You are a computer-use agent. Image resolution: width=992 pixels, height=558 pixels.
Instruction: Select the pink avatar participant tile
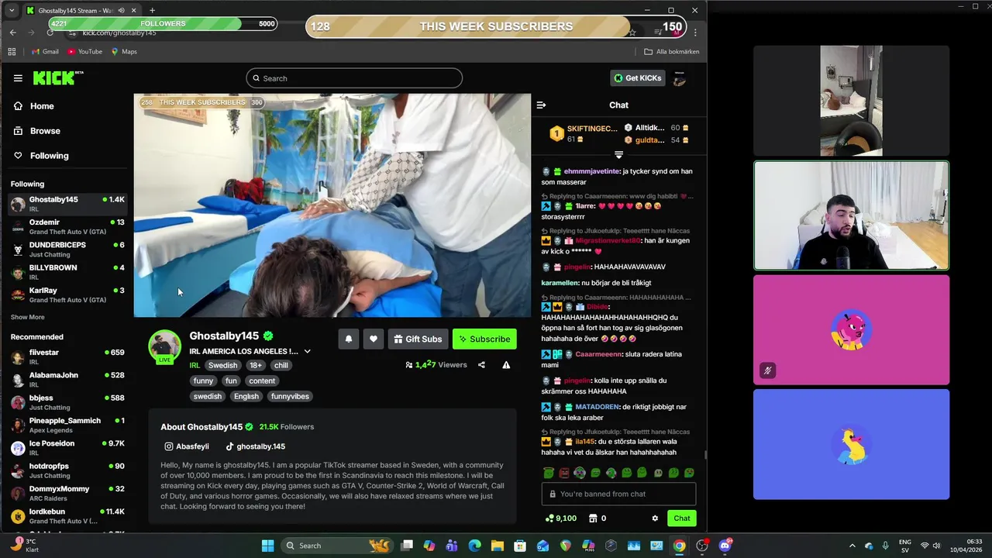851,330
